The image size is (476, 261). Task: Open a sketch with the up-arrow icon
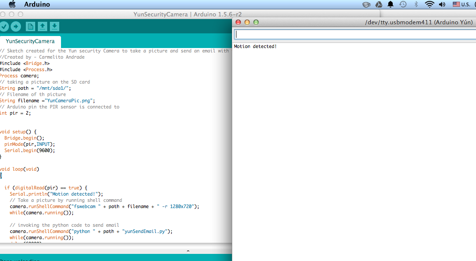point(42,27)
